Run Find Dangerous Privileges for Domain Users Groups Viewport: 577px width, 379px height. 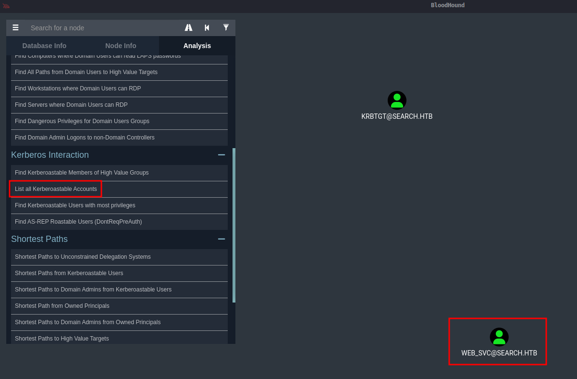[x=119, y=121]
